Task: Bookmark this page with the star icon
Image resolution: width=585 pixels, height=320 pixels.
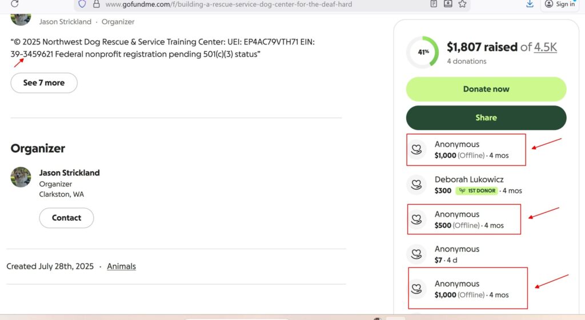Action: (x=462, y=4)
